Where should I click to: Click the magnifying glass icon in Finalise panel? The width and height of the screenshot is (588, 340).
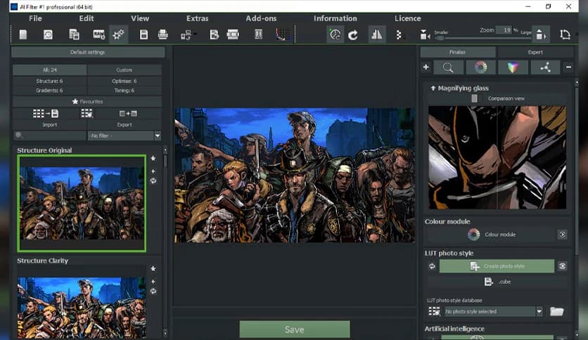(x=448, y=67)
